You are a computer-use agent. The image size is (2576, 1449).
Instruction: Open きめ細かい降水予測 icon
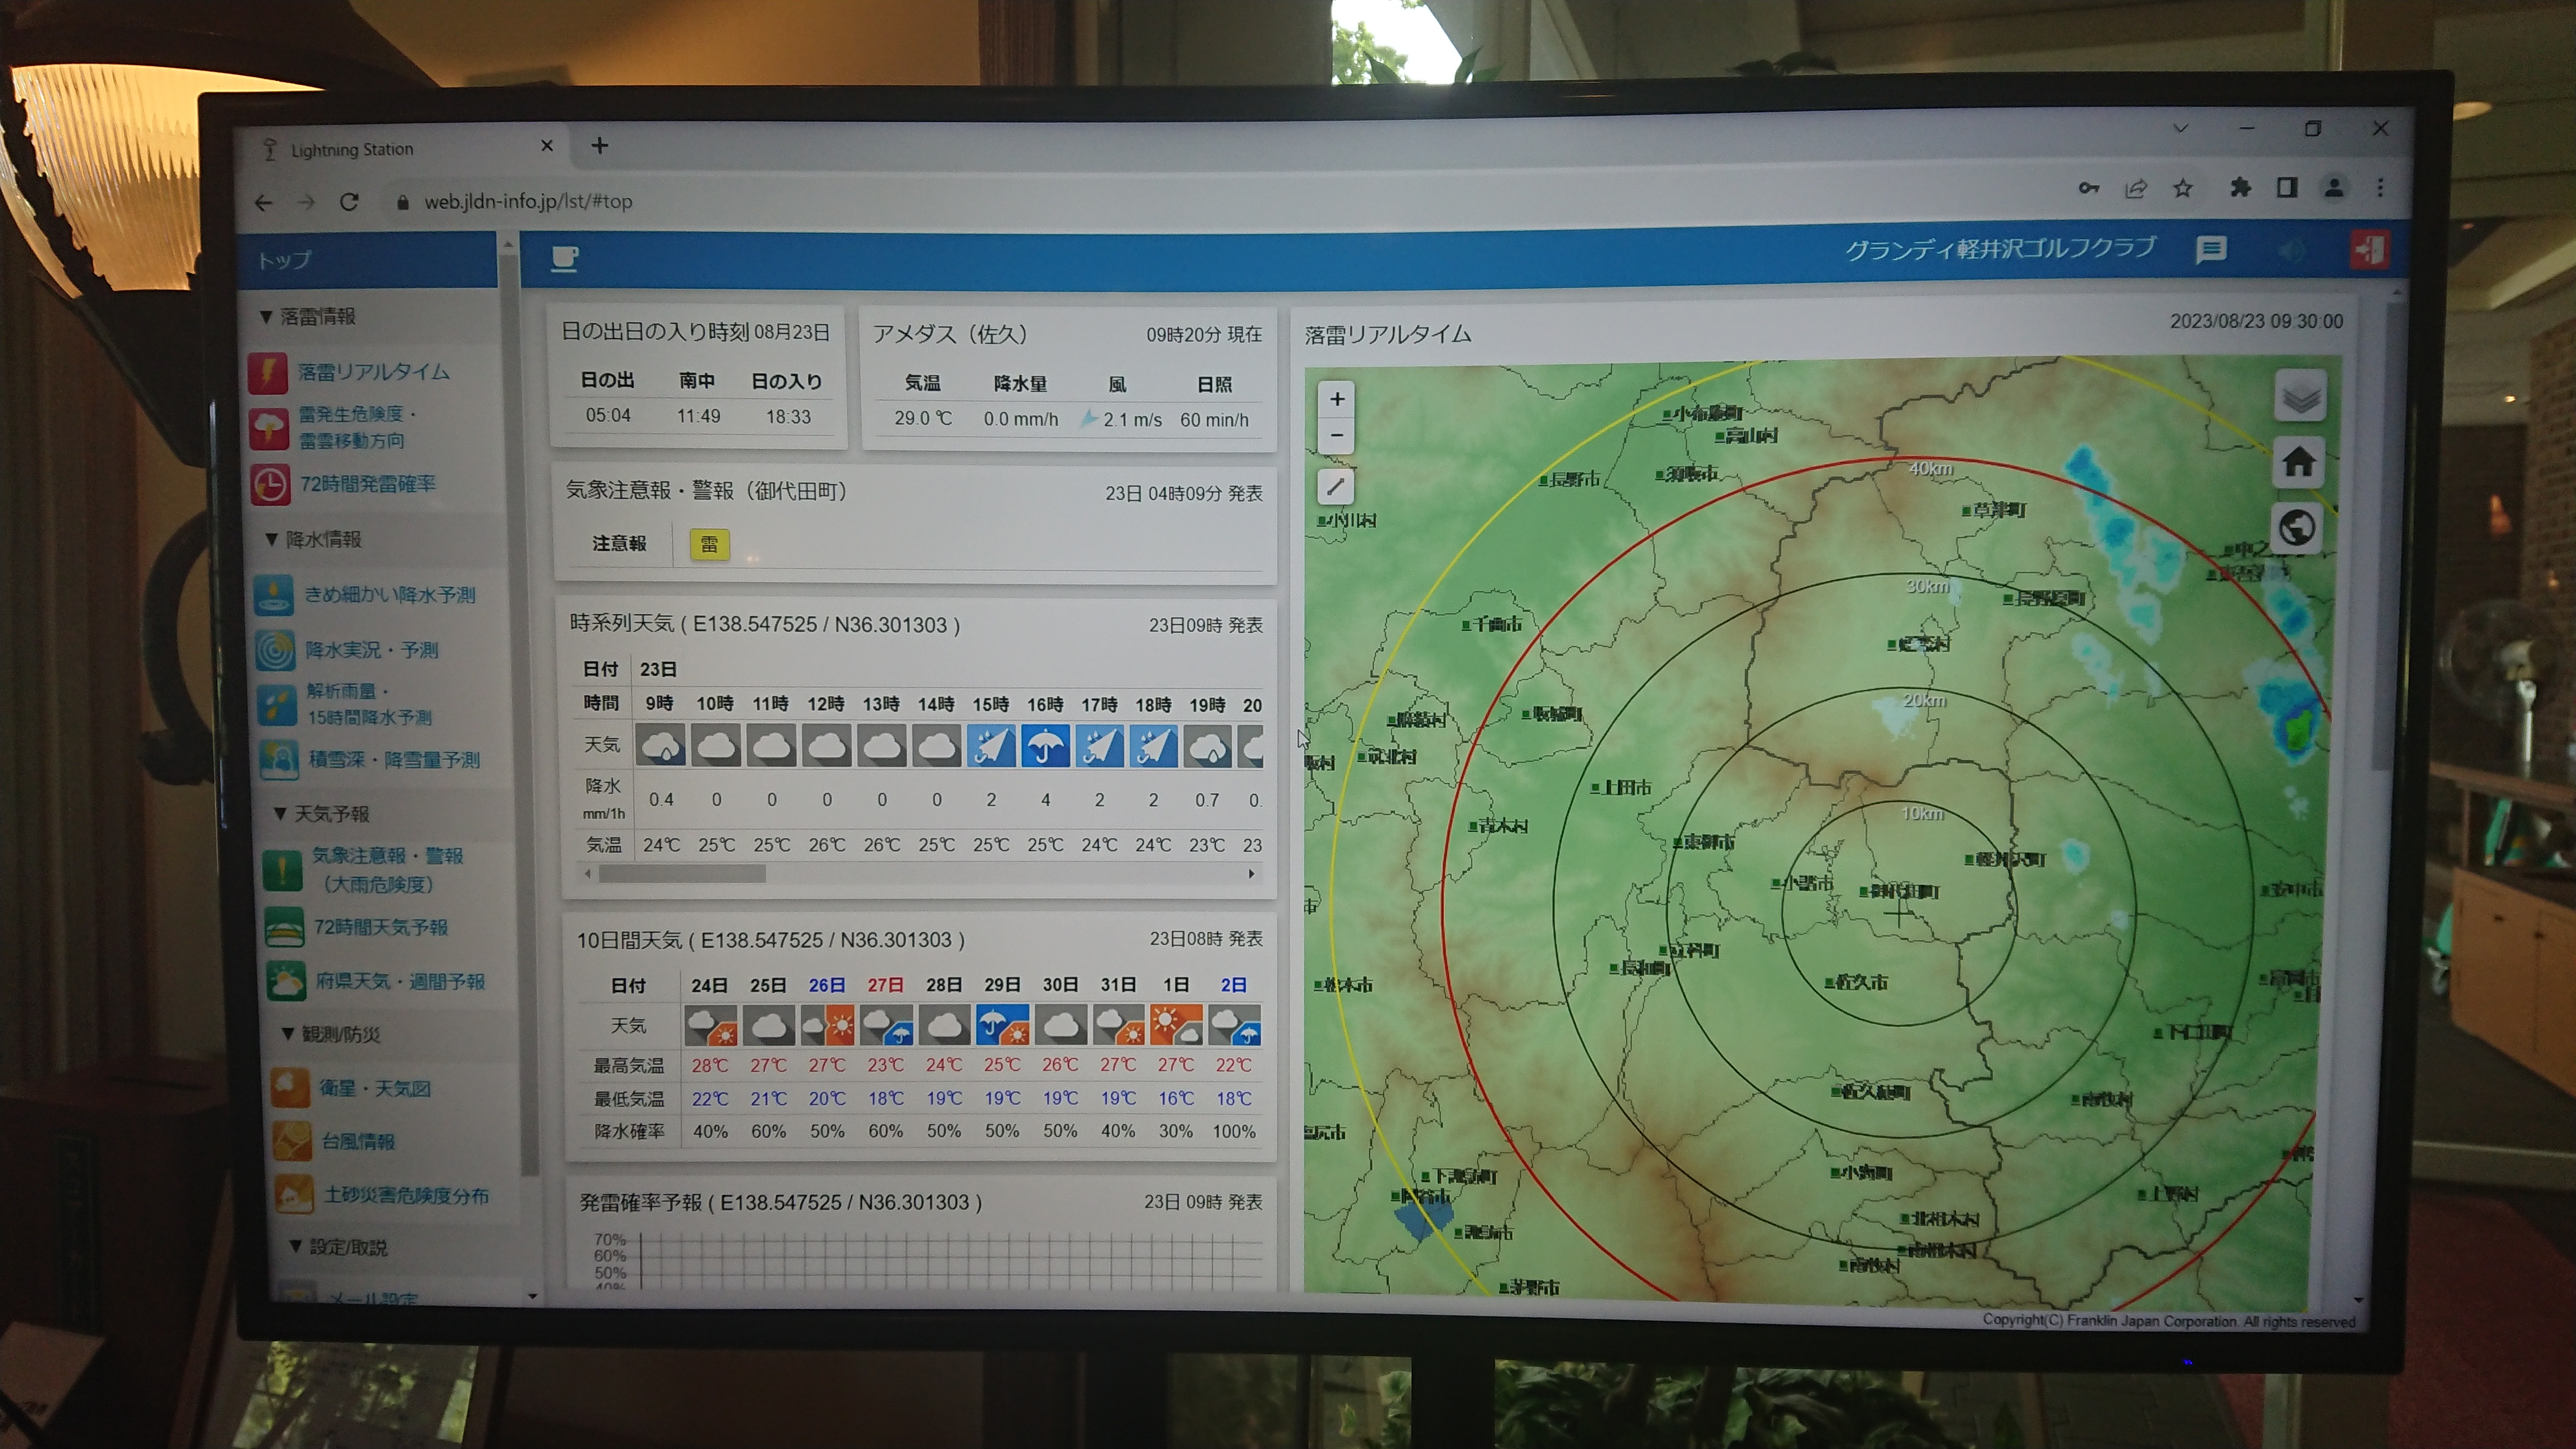[x=273, y=595]
